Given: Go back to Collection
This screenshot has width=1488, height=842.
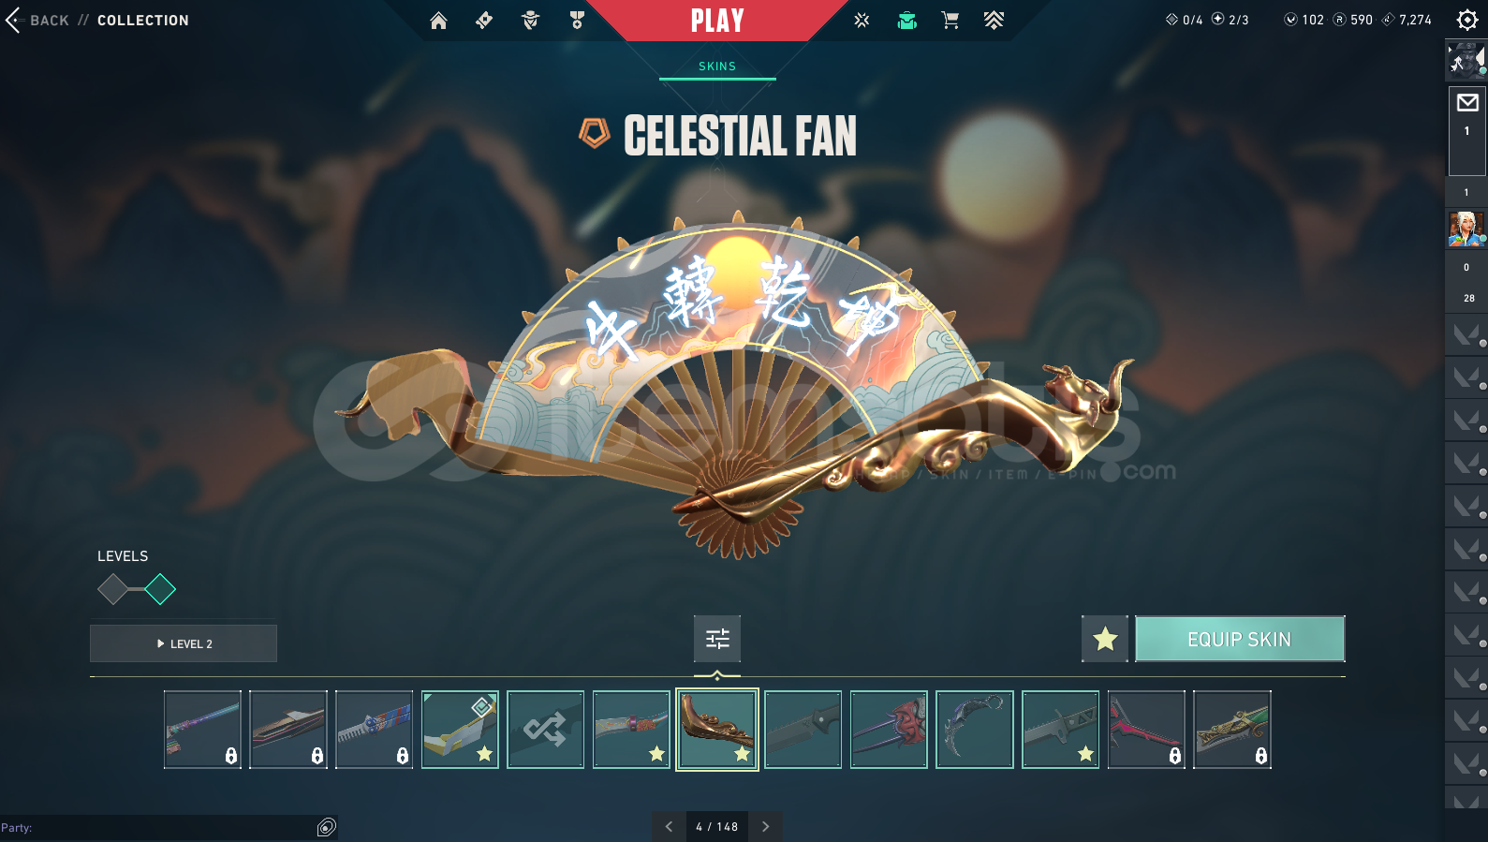Looking at the screenshot, I should (97, 21).
